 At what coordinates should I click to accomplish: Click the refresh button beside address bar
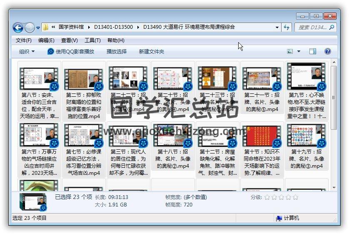pyautogui.click(x=287, y=28)
